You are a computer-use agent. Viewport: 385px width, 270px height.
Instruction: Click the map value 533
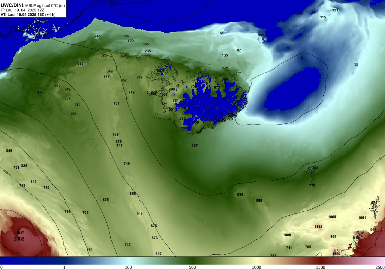point(73,113)
